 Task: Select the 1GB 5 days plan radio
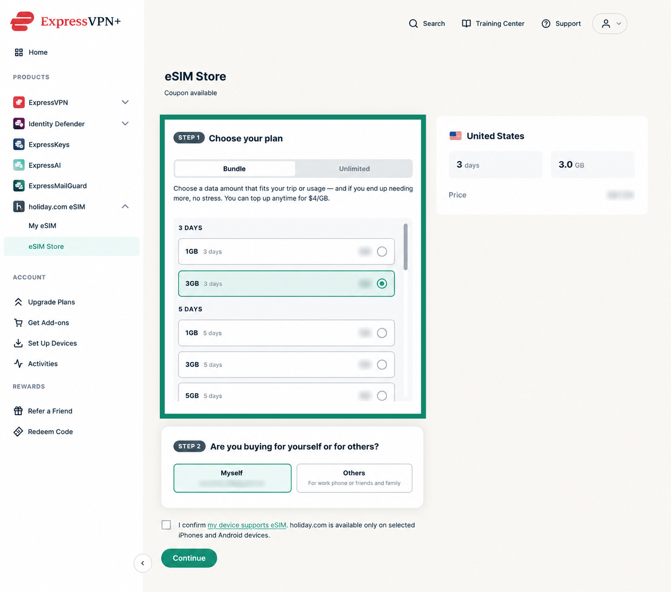pos(382,333)
